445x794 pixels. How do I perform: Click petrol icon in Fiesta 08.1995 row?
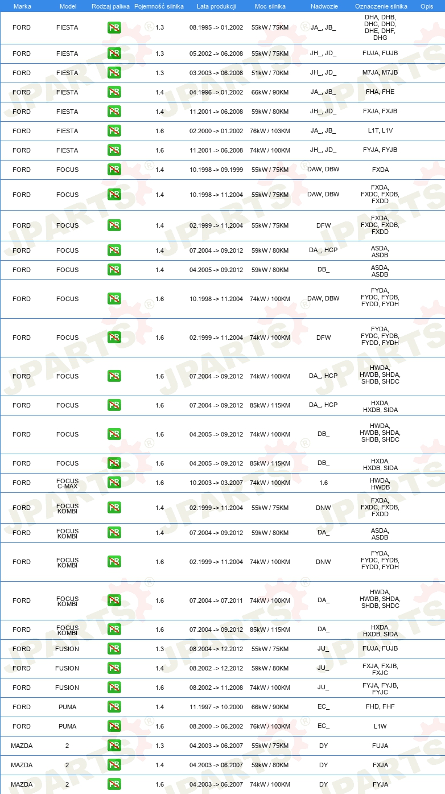[x=114, y=27]
